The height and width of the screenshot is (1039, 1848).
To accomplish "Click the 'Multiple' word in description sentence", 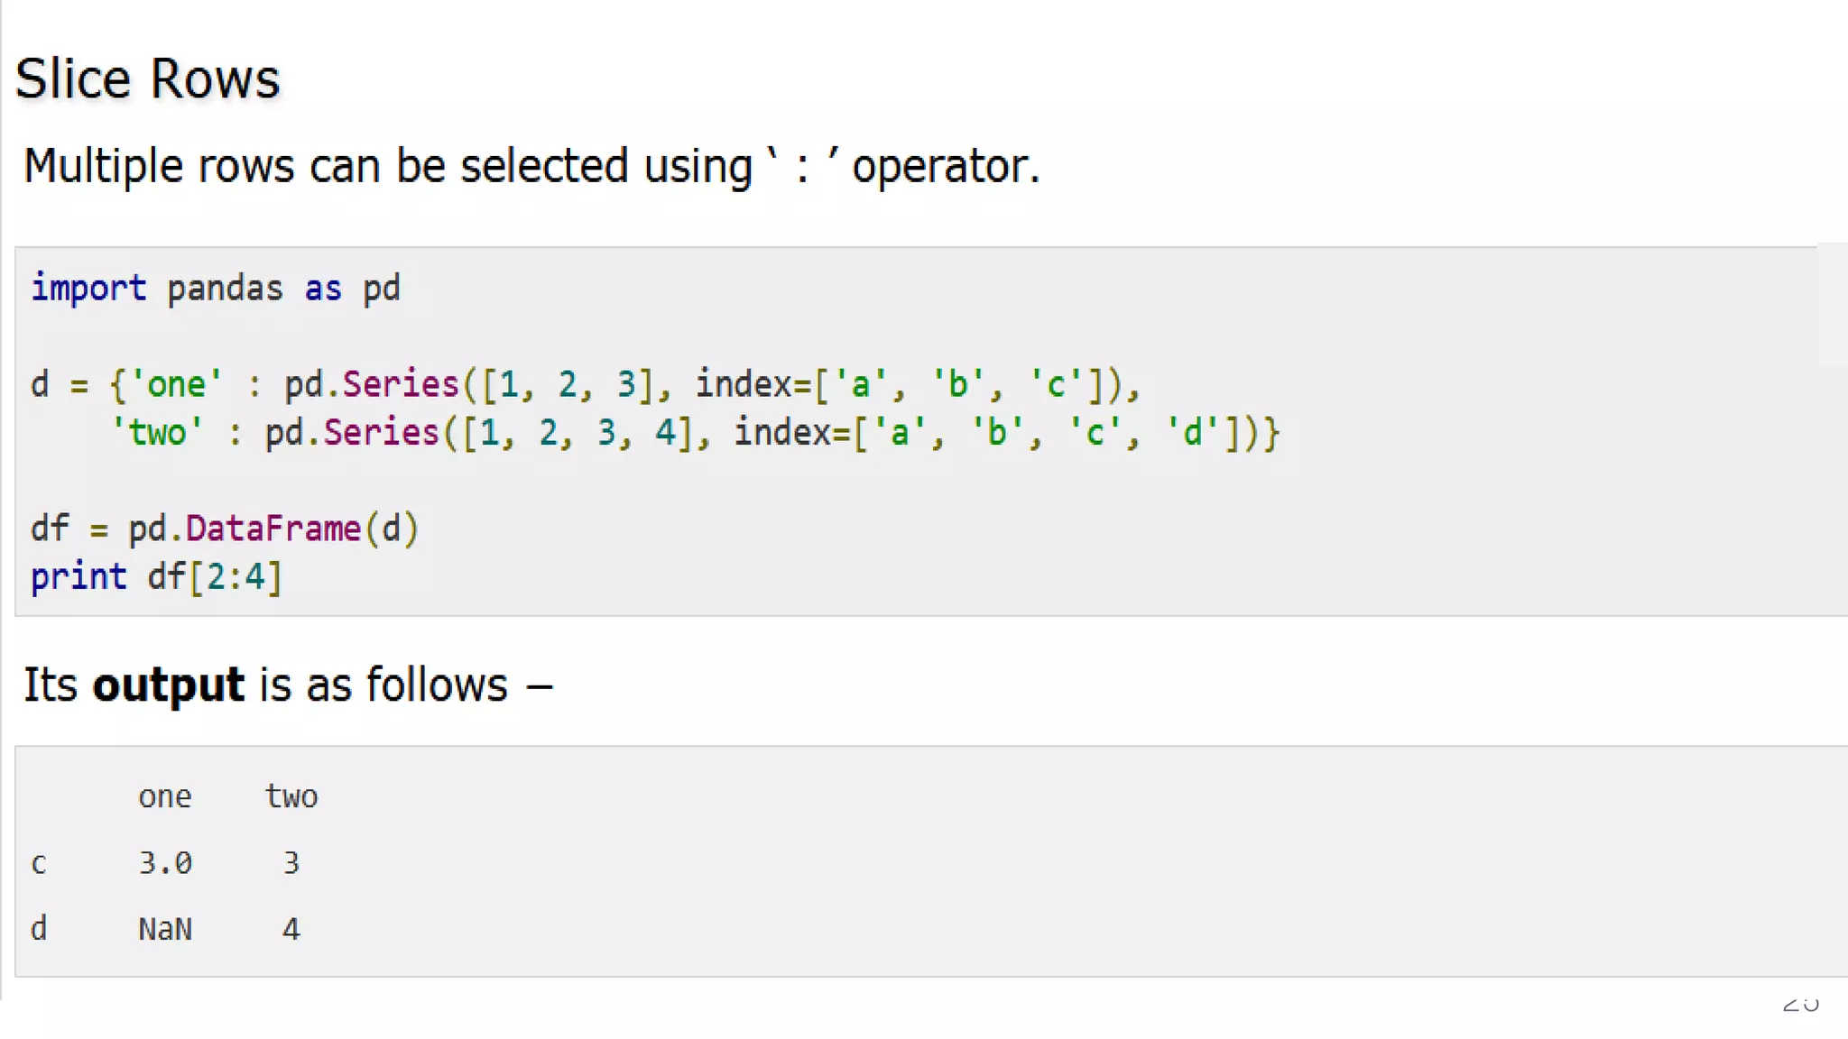I will coord(103,167).
